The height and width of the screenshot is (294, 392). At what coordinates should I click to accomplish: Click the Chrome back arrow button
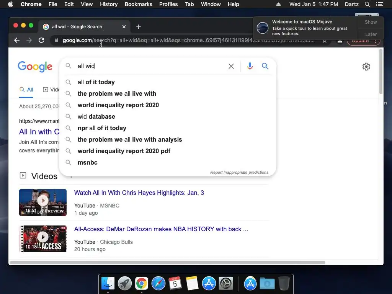pyautogui.click(x=17, y=40)
